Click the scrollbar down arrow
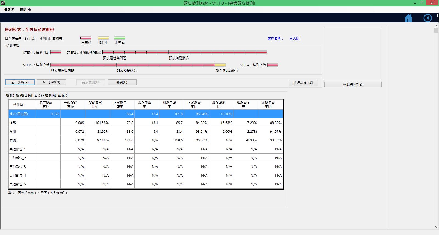The width and height of the screenshot is (439, 235). (x=436, y=227)
